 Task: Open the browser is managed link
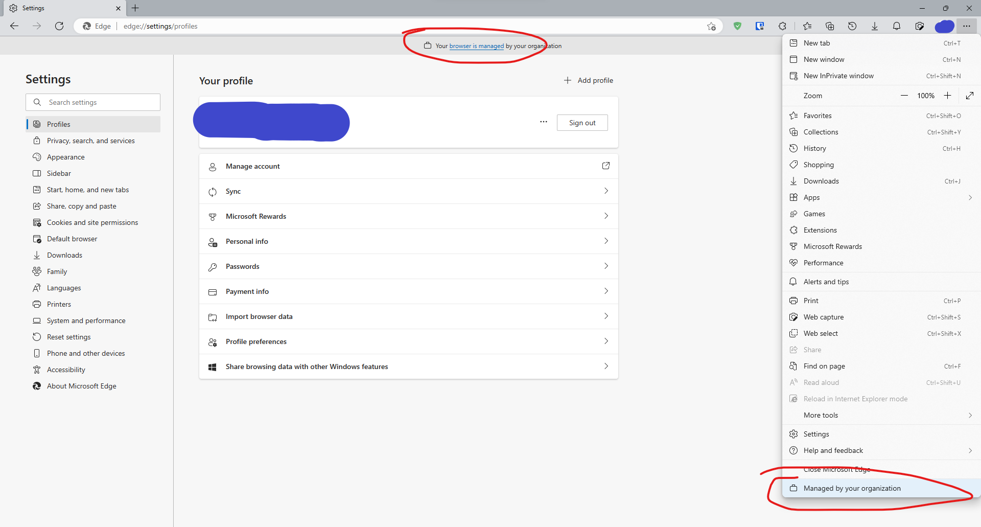pos(476,46)
